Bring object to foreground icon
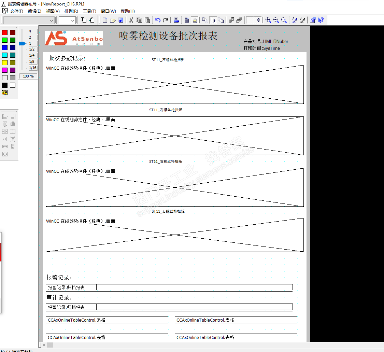 (x=231, y=20)
